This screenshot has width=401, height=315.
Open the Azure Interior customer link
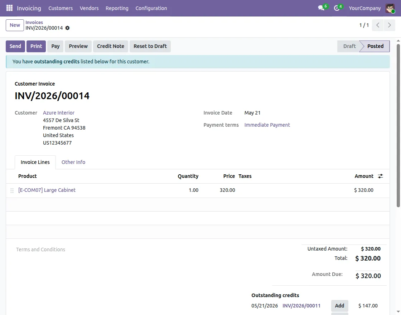[59, 113]
